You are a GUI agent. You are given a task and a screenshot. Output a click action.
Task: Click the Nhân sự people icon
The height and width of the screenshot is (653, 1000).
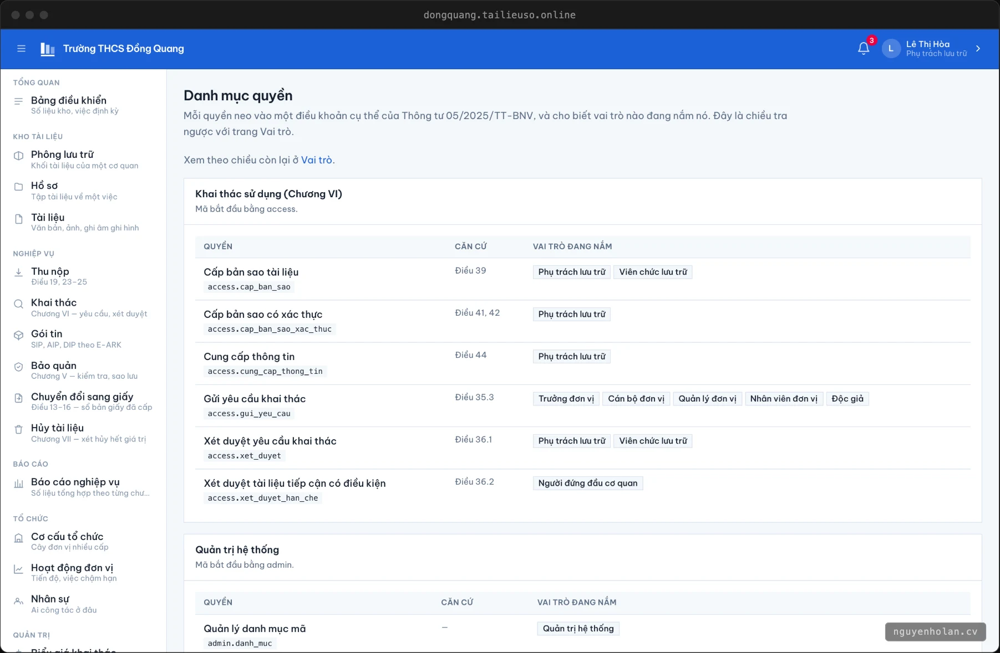19,600
